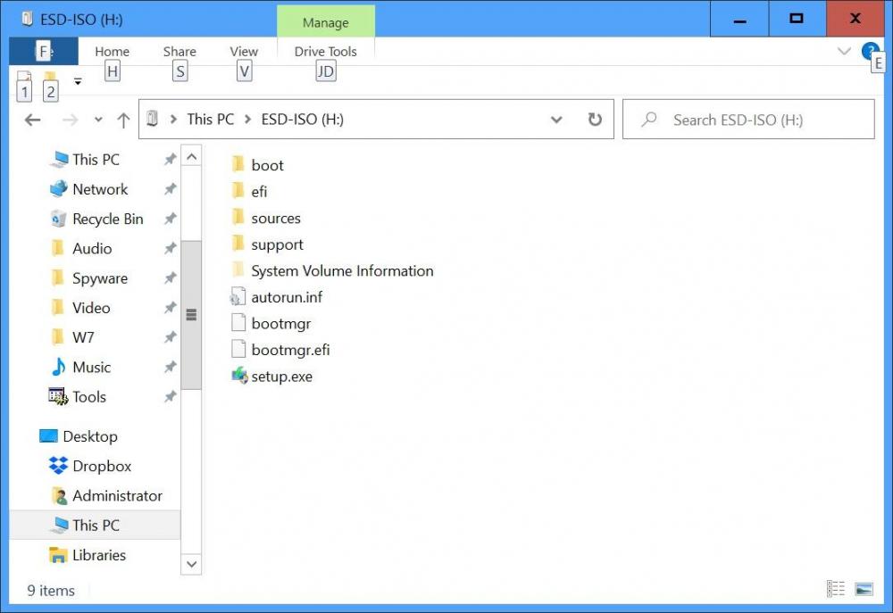893x613 pixels.
Task: Click the pin icon next to Tools
Action: tap(170, 396)
